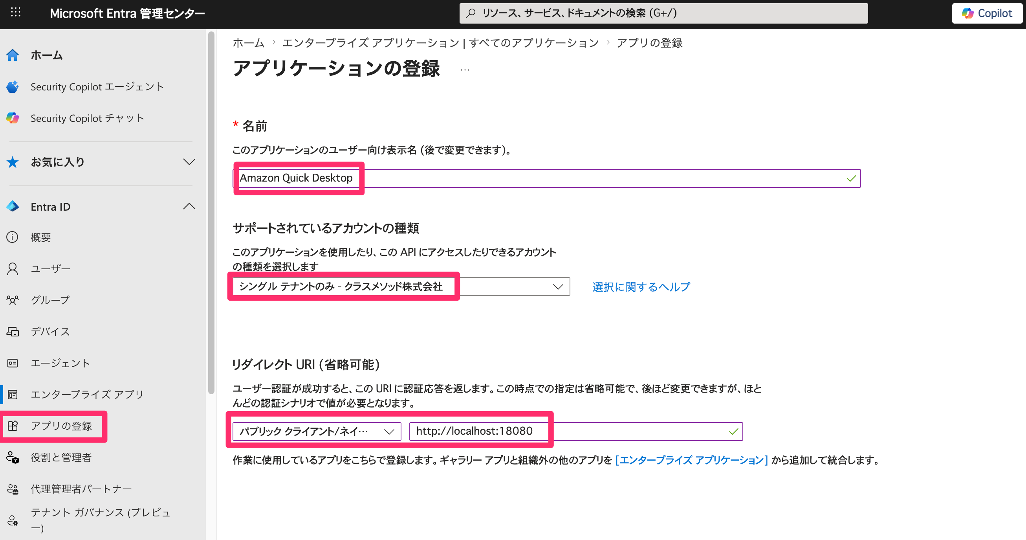Focus the resource search box in top bar
This screenshot has width=1026, height=540.
[663, 13]
